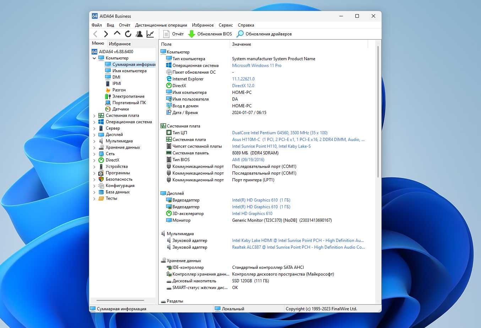This screenshot has width=481, height=328.
Task: Open the Вид menu
Action: tap(110, 25)
